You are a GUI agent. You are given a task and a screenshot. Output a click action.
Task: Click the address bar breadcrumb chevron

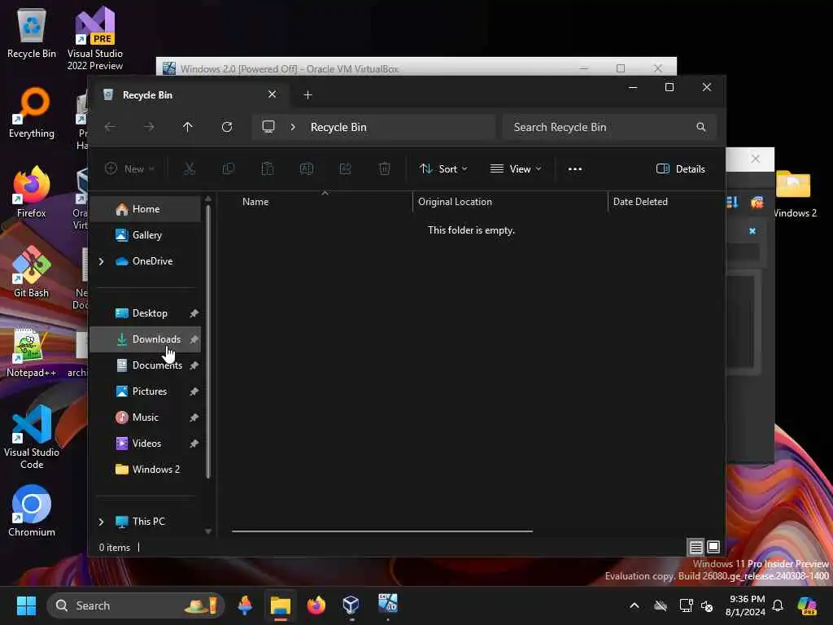click(293, 127)
